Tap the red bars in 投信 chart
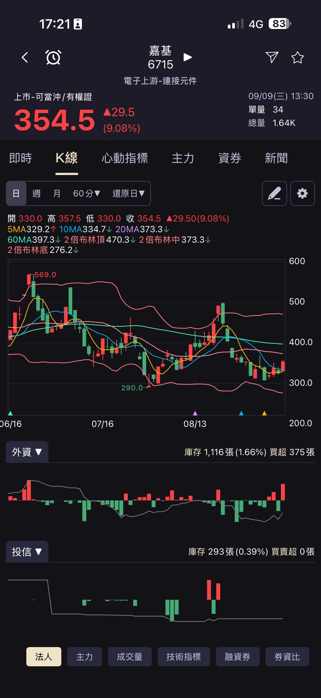Viewport: 321px width, 698px height. (x=213, y=590)
